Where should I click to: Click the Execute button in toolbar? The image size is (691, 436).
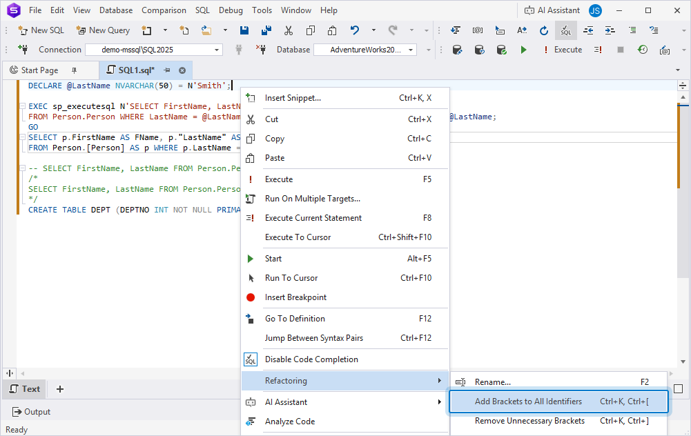pos(563,50)
